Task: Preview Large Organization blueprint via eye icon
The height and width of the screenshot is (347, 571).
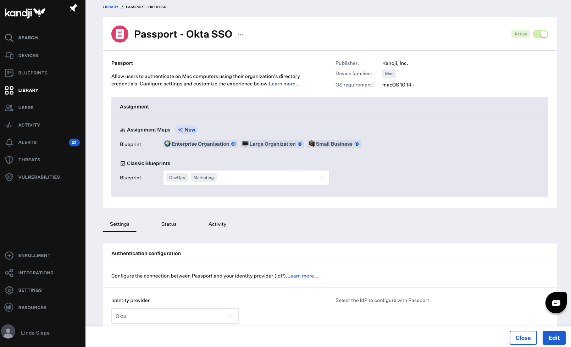Action: coord(300,144)
